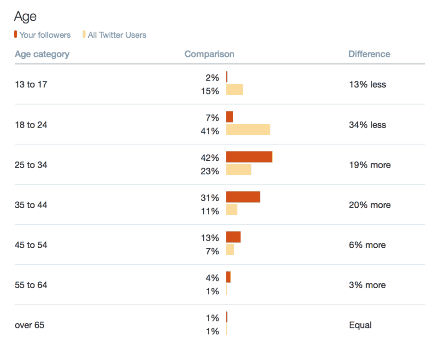
Task: Click the '34% less' difference value
Action: coord(368,125)
